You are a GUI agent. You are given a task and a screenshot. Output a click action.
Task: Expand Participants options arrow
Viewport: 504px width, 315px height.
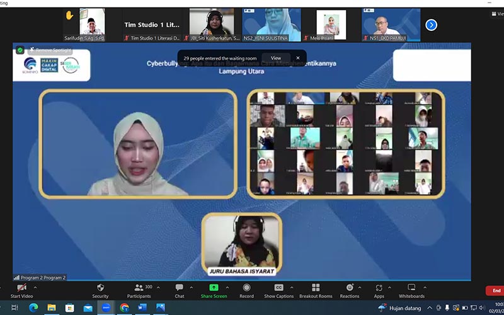(x=158, y=287)
